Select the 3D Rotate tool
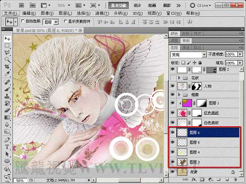246x184 pixels. pyautogui.click(x=7, y=169)
